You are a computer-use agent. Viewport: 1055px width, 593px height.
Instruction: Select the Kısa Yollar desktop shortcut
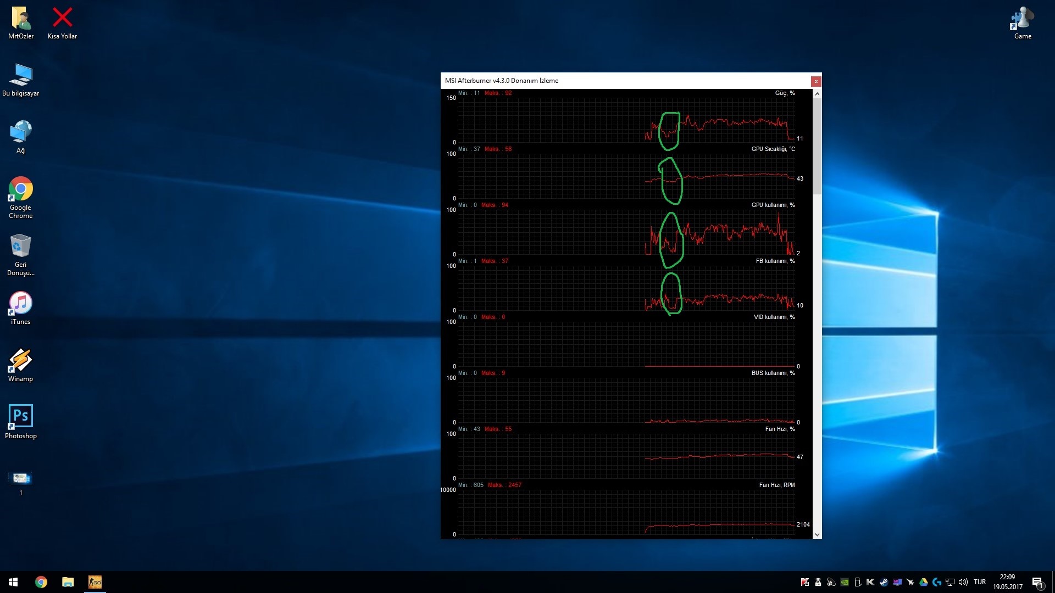point(62,23)
